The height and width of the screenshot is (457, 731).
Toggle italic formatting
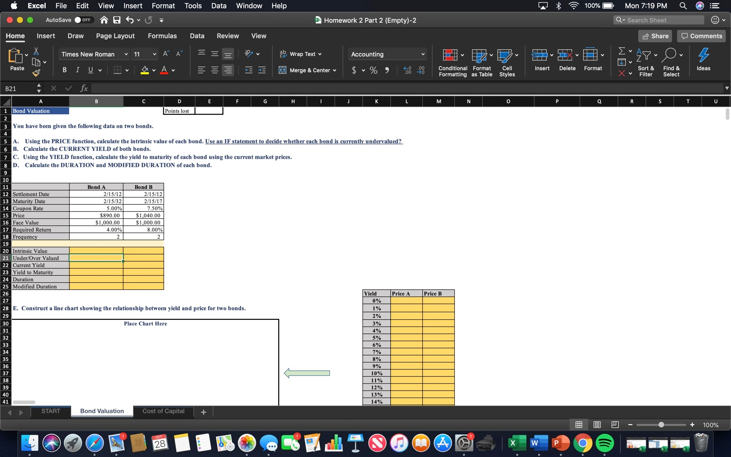(x=77, y=70)
